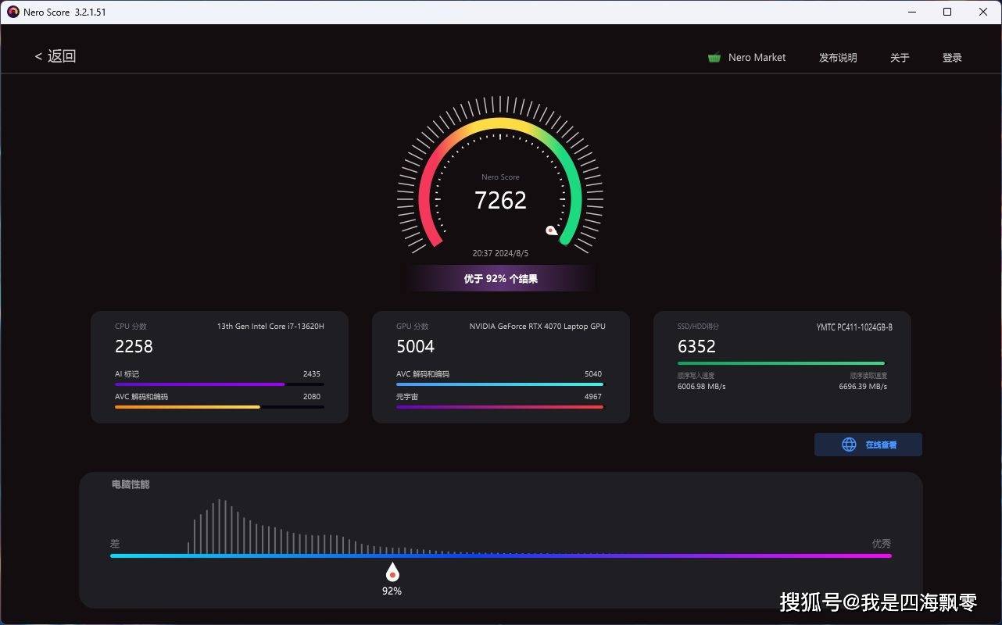Click the CPU score value 2258
The width and height of the screenshot is (1002, 625).
(x=134, y=346)
